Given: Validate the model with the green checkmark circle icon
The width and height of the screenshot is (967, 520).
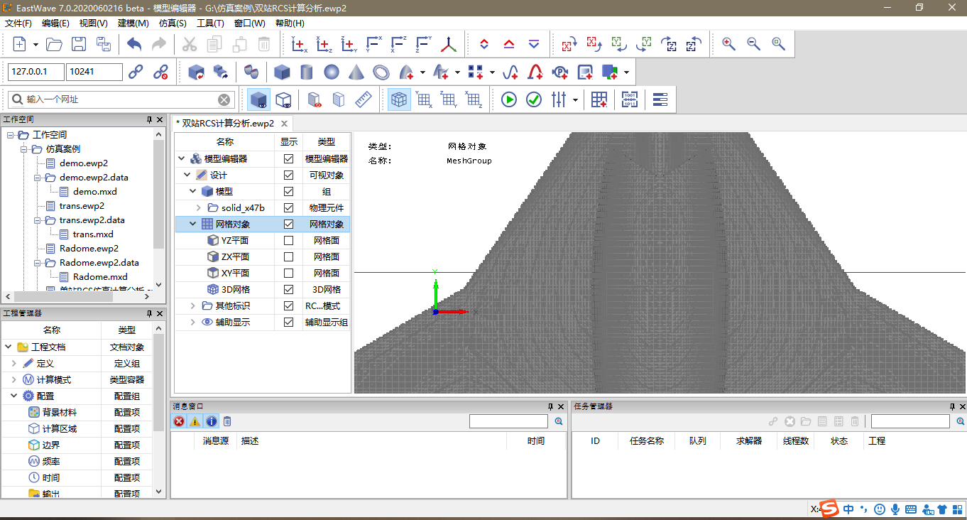Looking at the screenshot, I should pos(534,99).
